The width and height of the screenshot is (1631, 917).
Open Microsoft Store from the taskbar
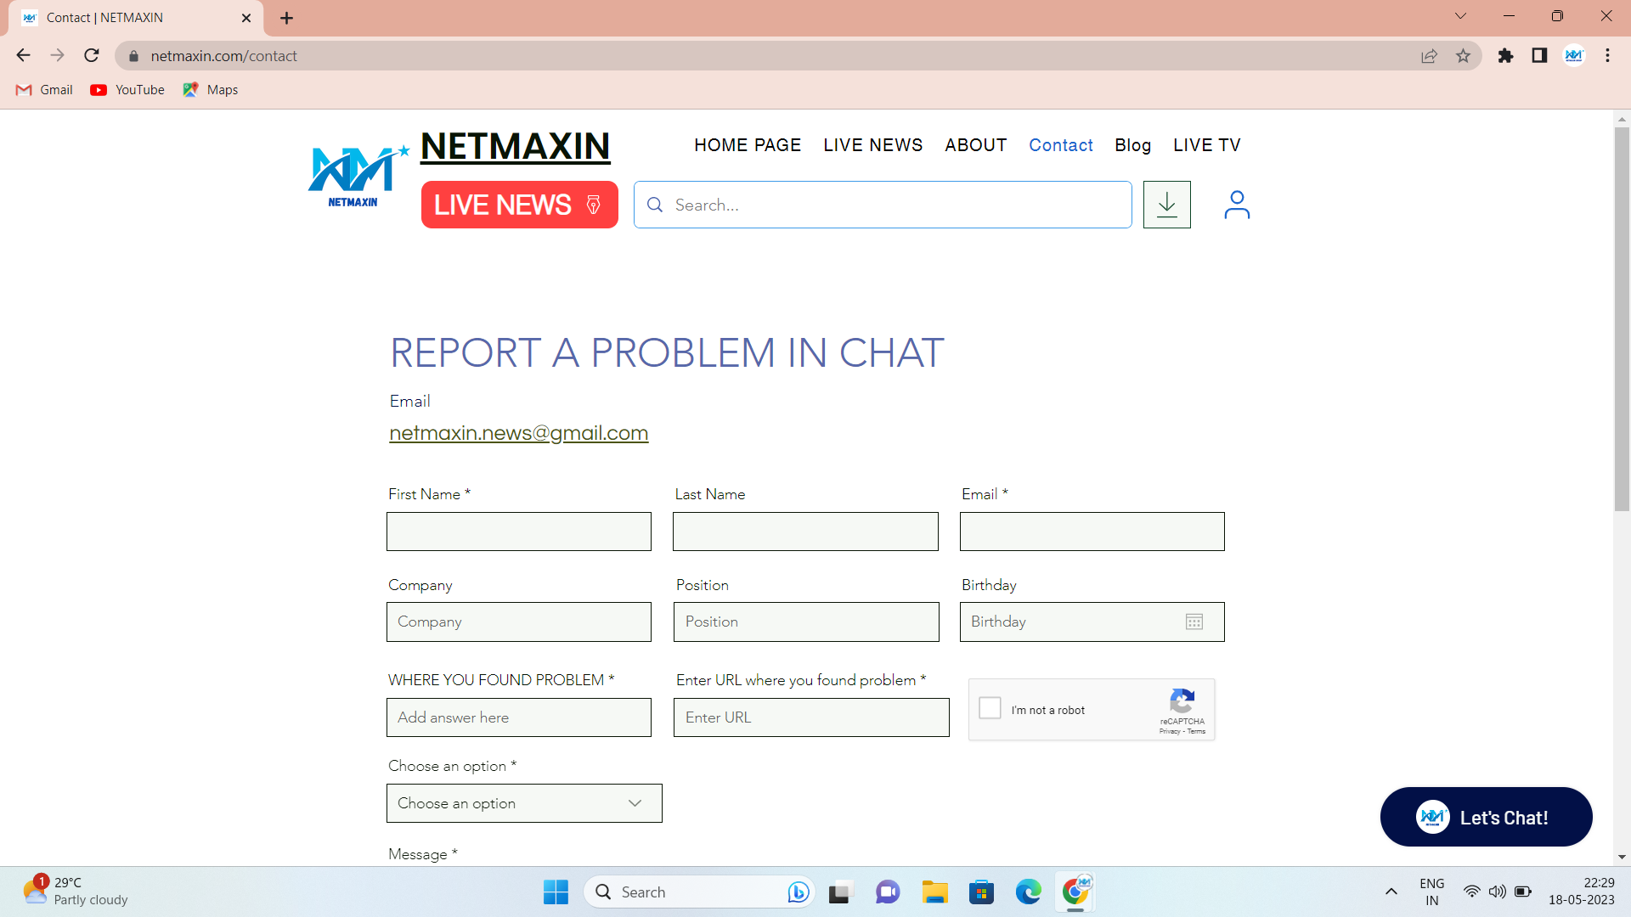coord(981,892)
